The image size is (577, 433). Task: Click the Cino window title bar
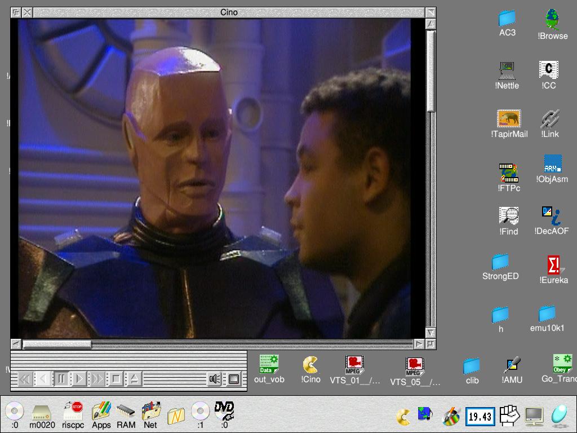coord(229,12)
